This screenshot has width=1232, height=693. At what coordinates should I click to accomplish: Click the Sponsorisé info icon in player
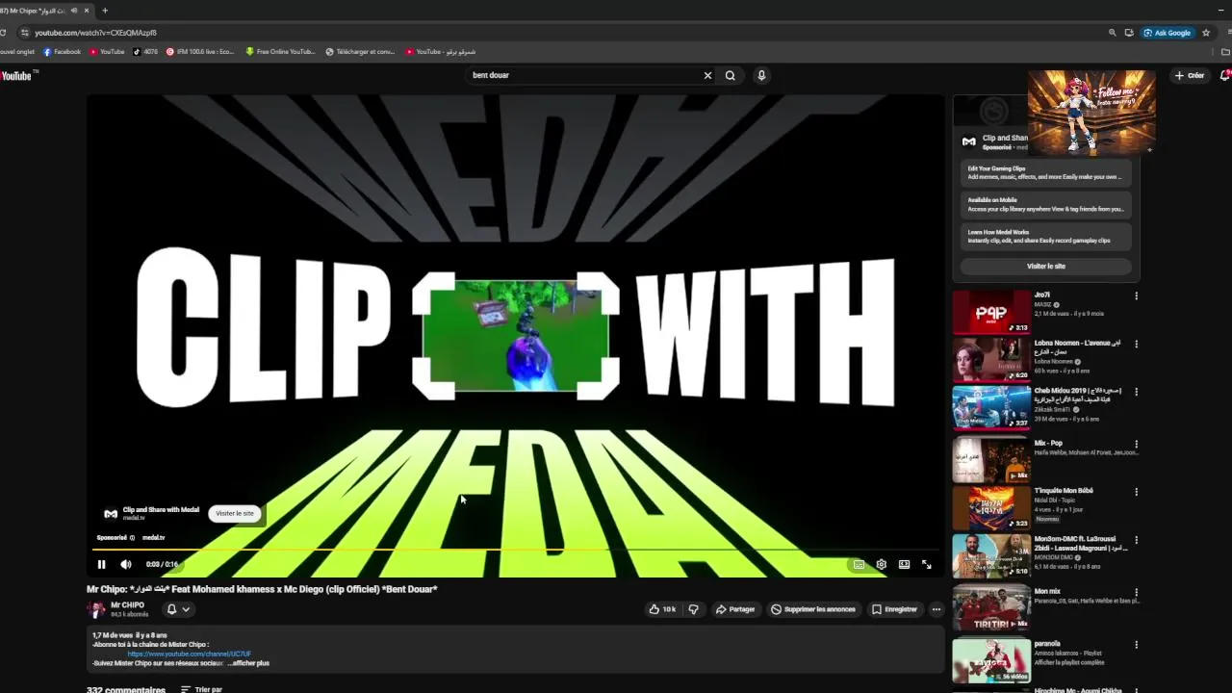pyautogui.click(x=132, y=538)
